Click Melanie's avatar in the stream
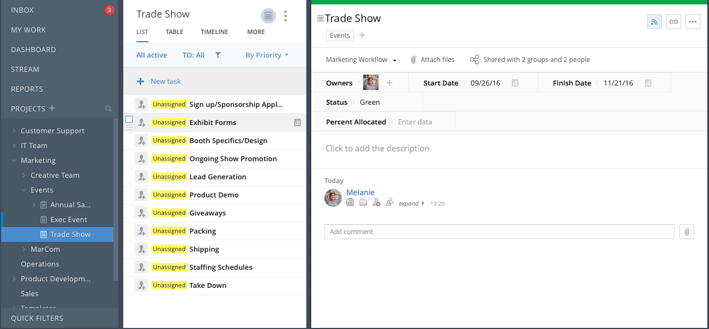Screen dimensions: 709x329 coord(333,198)
